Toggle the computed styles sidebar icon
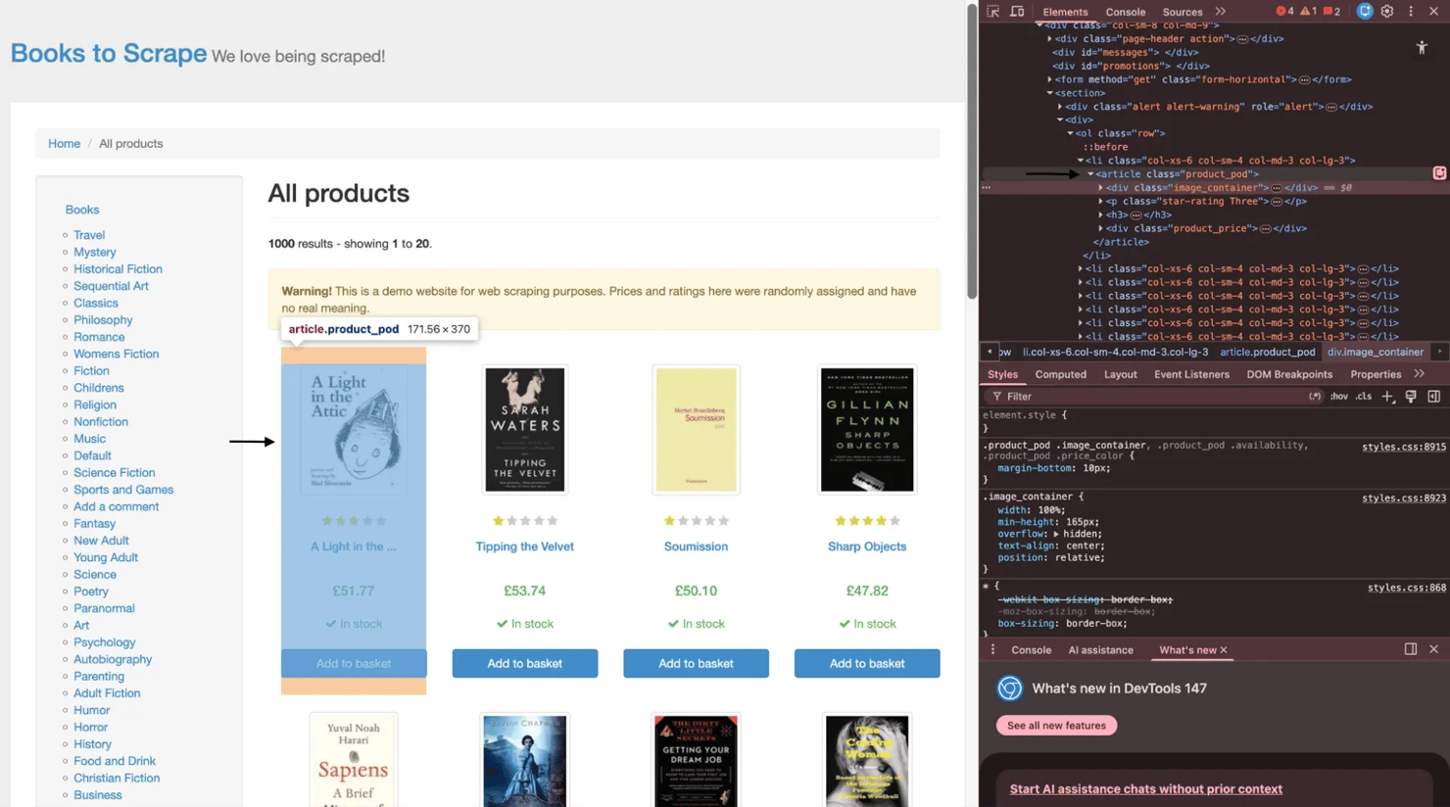 coord(1433,397)
